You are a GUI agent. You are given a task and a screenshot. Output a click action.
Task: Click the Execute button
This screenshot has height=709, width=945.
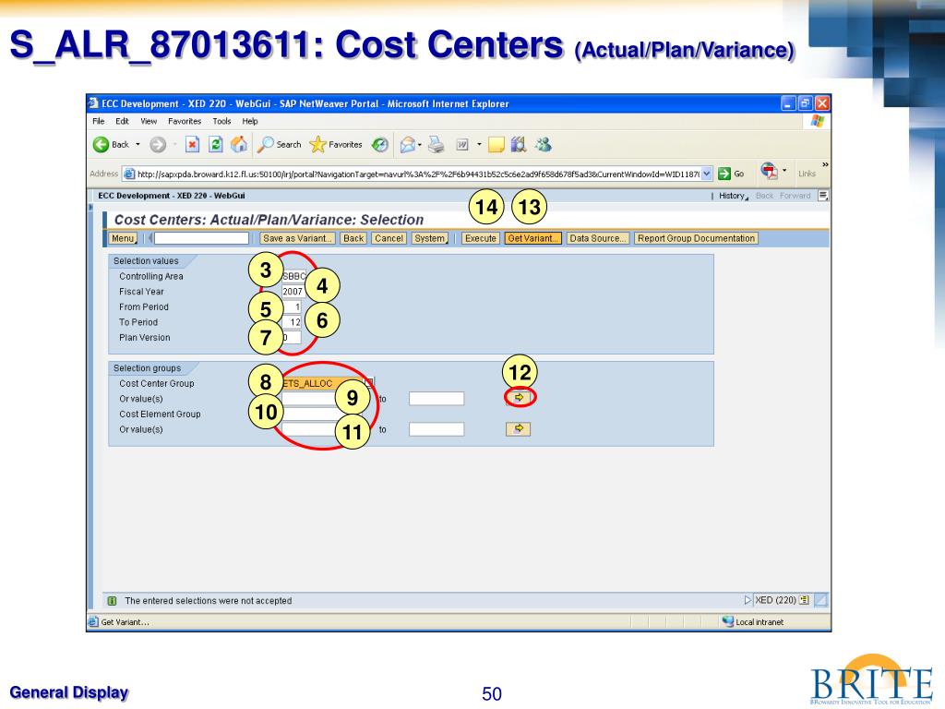(x=480, y=238)
